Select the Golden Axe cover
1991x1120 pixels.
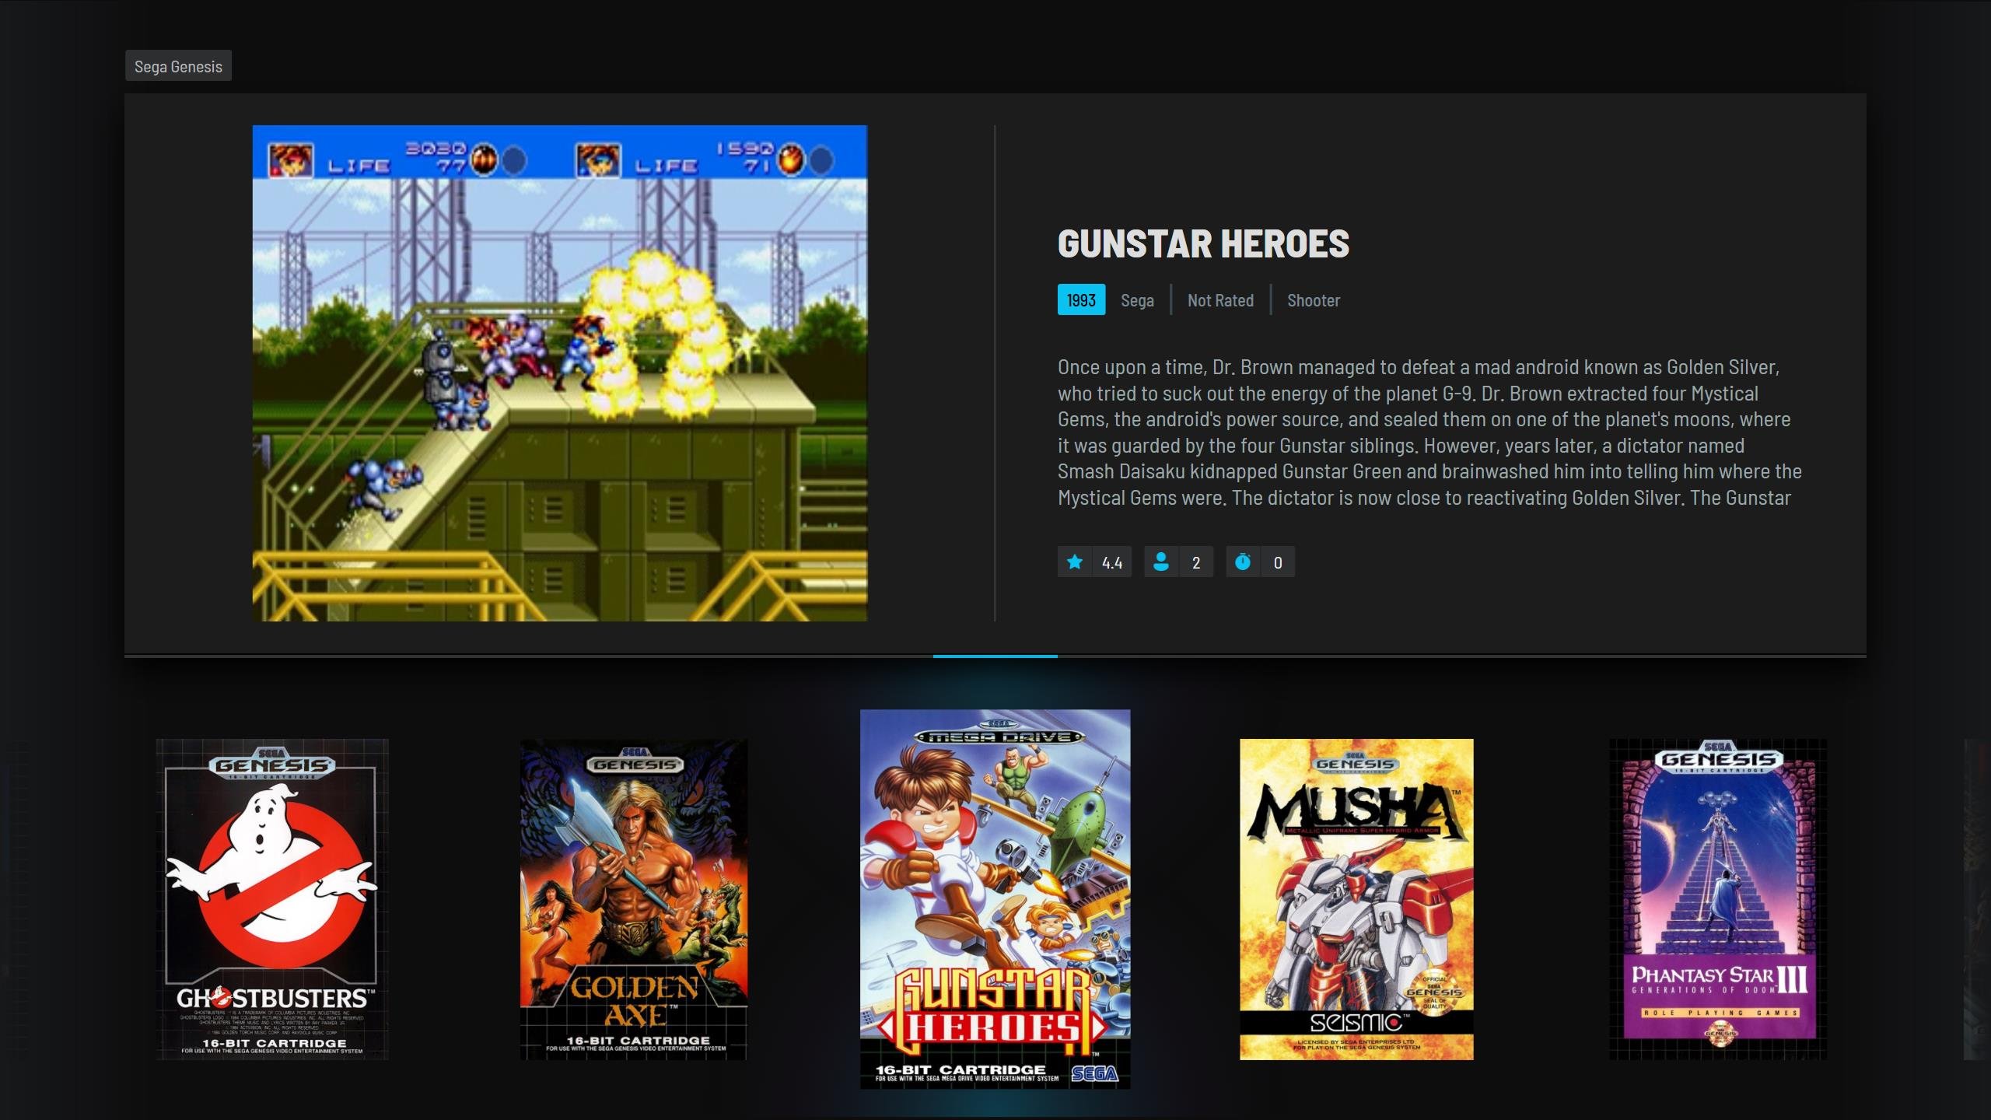pyautogui.click(x=634, y=899)
